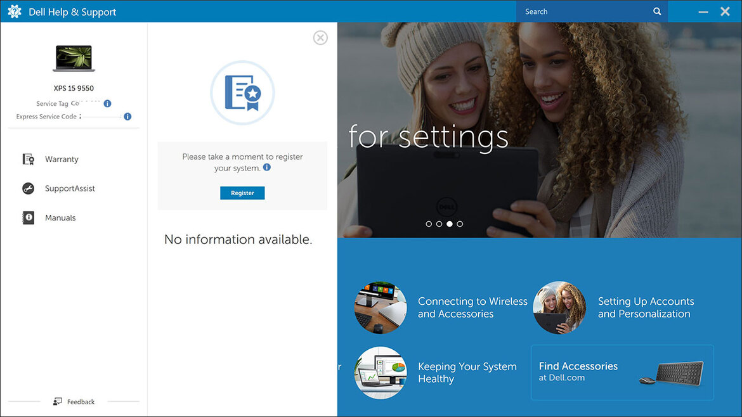Screen dimensions: 742x417
Task: Open Keeping Your System Healthy
Action: click(x=467, y=373)
